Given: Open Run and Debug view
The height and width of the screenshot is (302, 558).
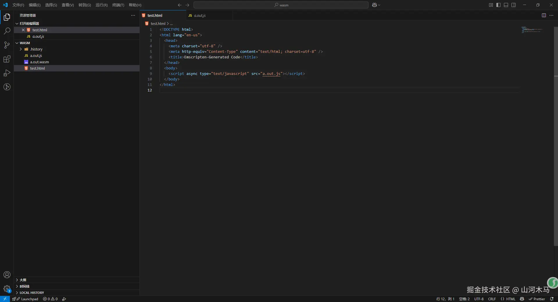Looking at the screenshot, I should click(7, 73).
